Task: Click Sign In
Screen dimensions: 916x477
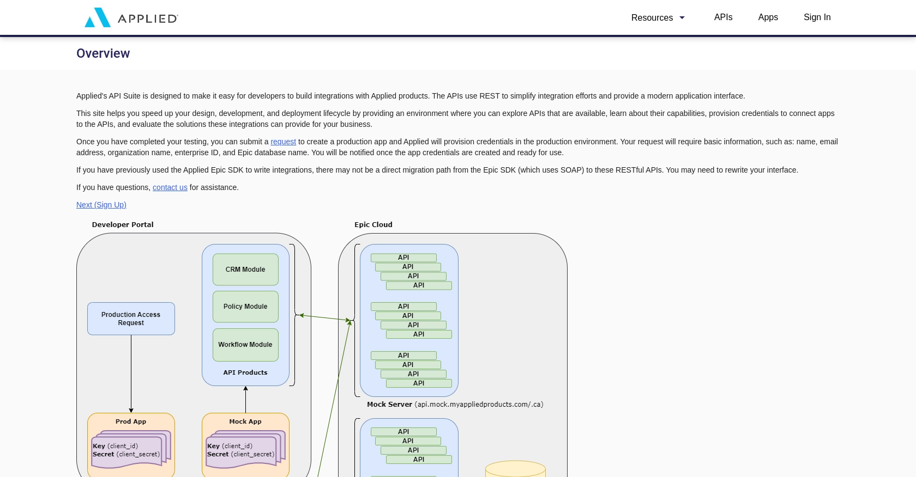Action: (817, 17)
